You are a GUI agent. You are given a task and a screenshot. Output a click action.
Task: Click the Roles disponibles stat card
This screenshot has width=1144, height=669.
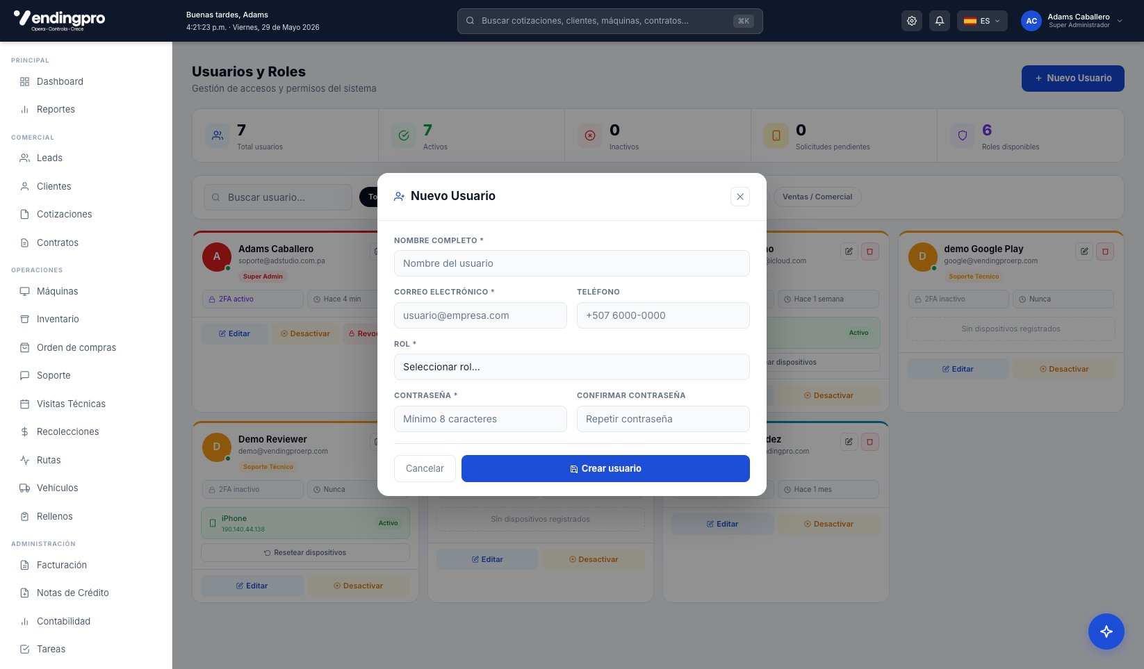click(x=1031, y=135)
